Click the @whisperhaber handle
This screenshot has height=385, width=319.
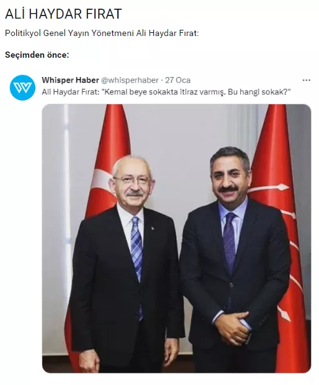130,80
